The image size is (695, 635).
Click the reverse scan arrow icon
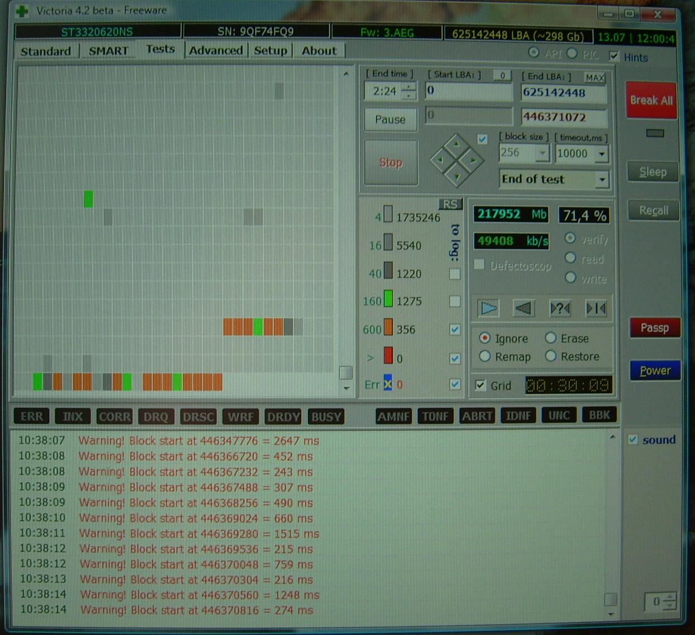point(523,308)
